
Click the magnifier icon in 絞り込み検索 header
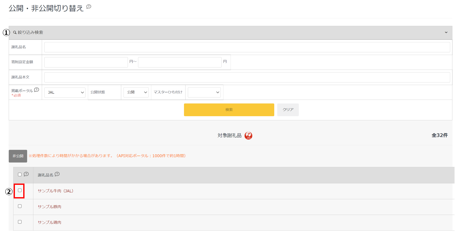pyautogui.click(x=15, y=33)
